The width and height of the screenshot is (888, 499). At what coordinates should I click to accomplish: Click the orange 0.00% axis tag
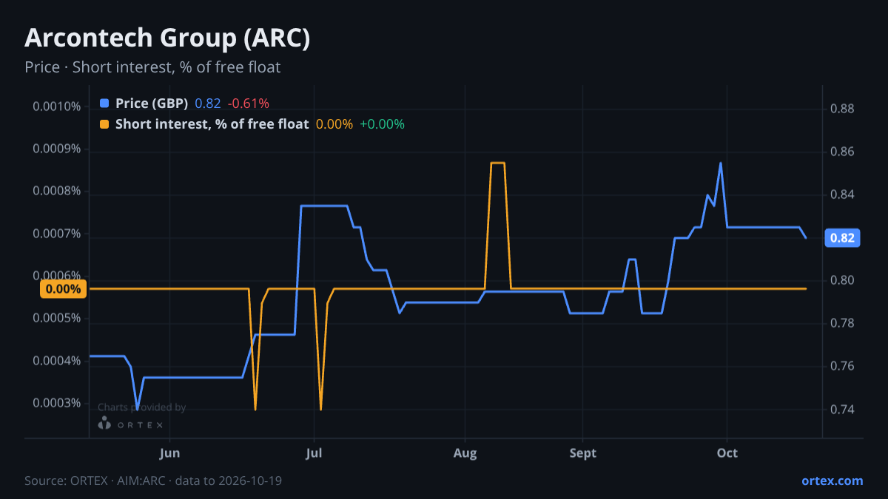pos(64,289)
